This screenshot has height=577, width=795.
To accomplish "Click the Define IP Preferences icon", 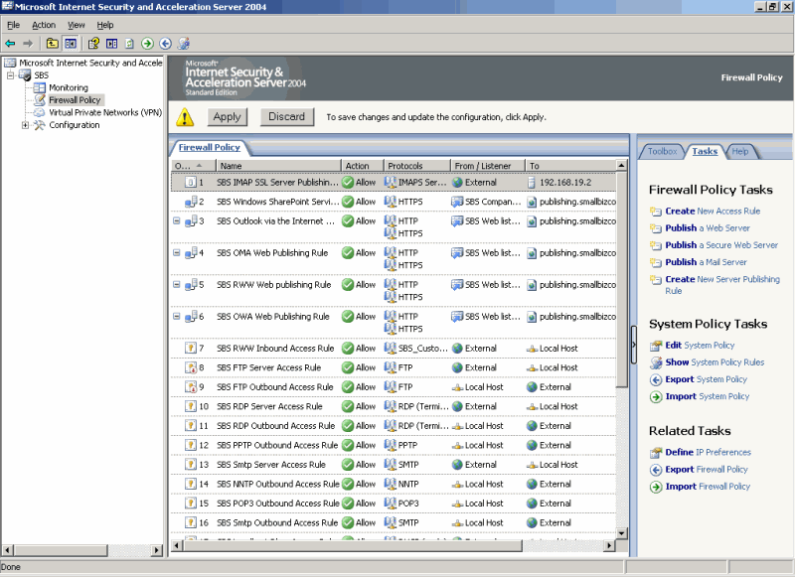I will tap(656, 453).
